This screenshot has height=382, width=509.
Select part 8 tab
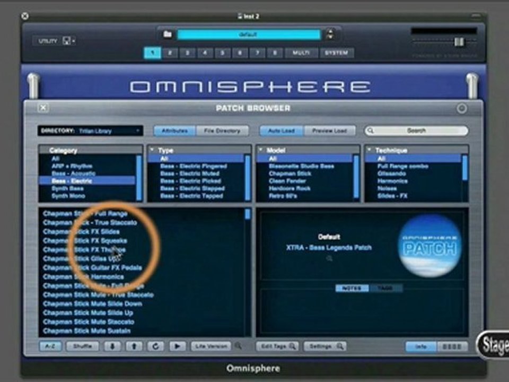pyautogui.click(x=275, y=53)
